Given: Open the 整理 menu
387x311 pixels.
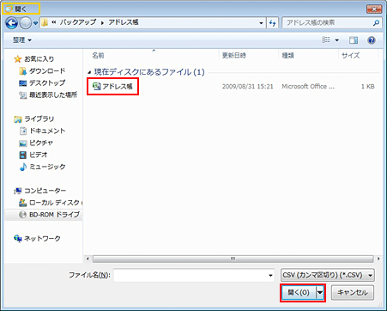Looking at the screenshot, I should coord(22,40).
